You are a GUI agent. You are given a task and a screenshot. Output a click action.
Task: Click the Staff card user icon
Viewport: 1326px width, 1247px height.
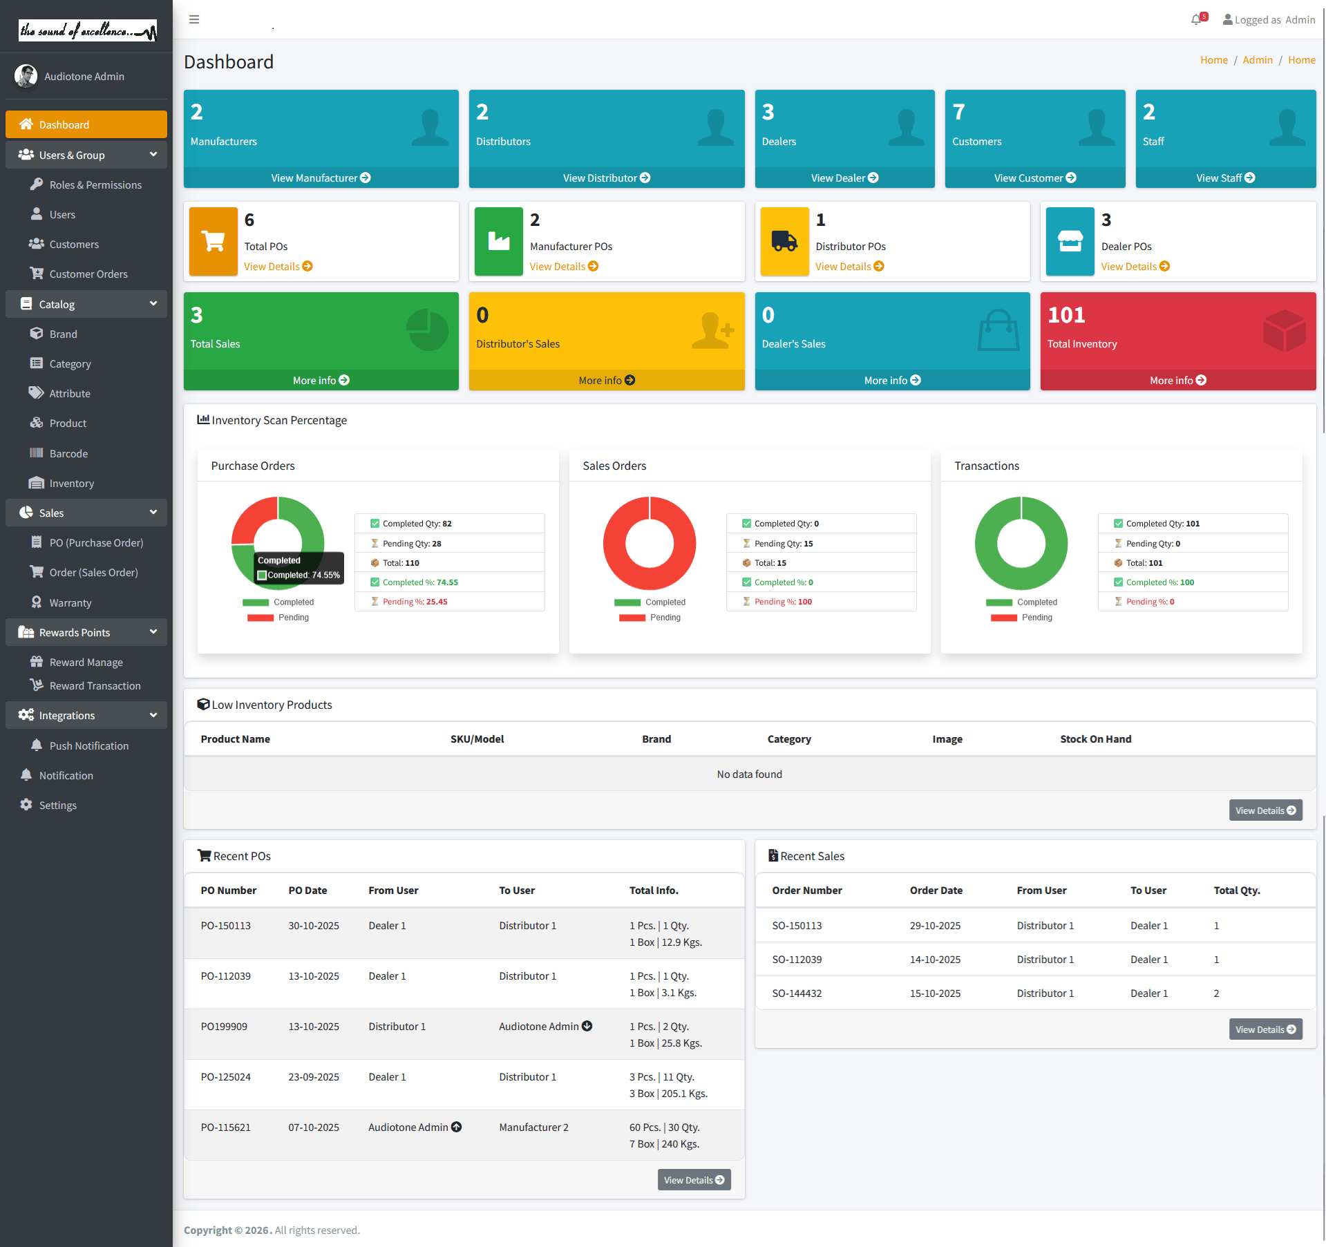pyautogui.click(x=1287, y=127)
